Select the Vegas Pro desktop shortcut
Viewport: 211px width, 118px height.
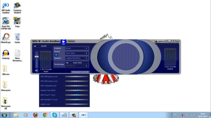6,23
